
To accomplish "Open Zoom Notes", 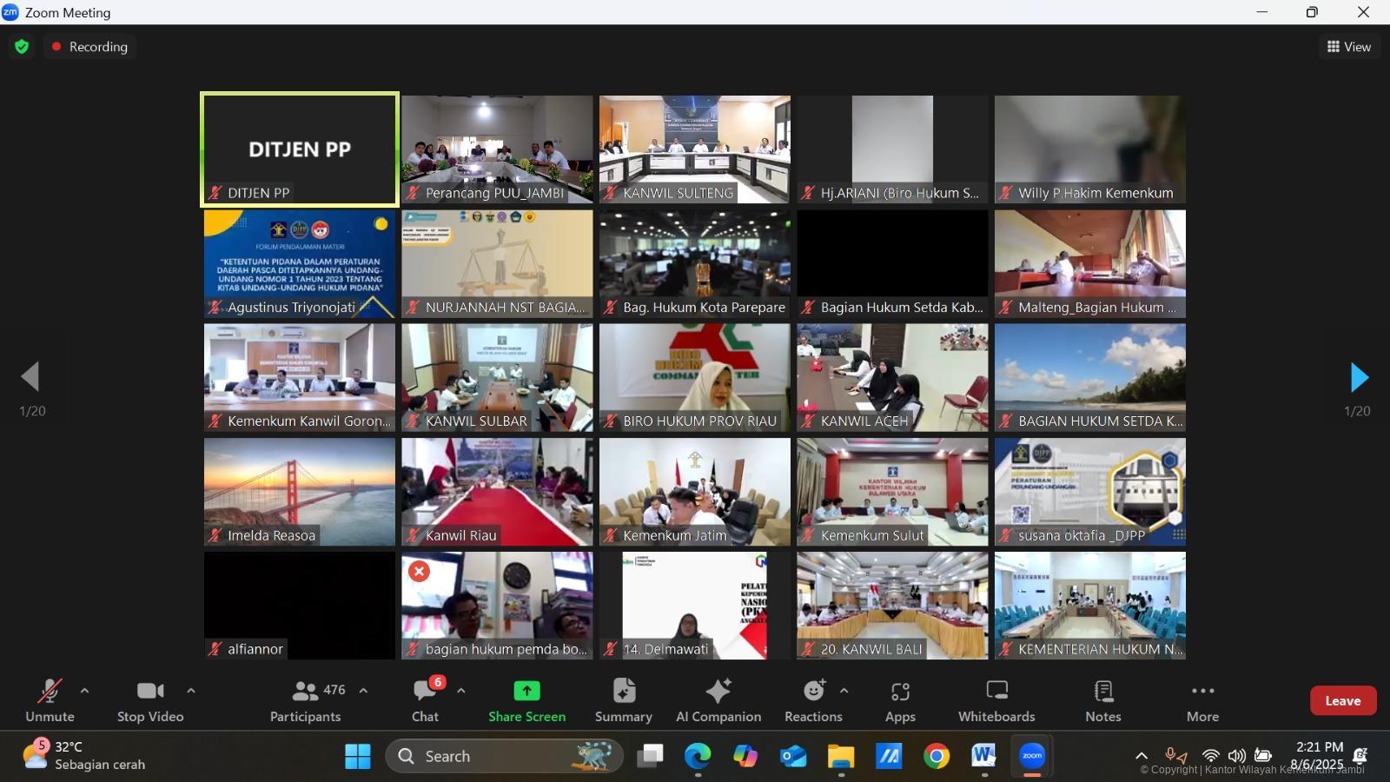I will [1102, 699].
